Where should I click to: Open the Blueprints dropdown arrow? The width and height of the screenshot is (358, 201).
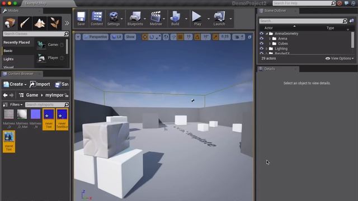pyautogui.click(x=145, y=19)
